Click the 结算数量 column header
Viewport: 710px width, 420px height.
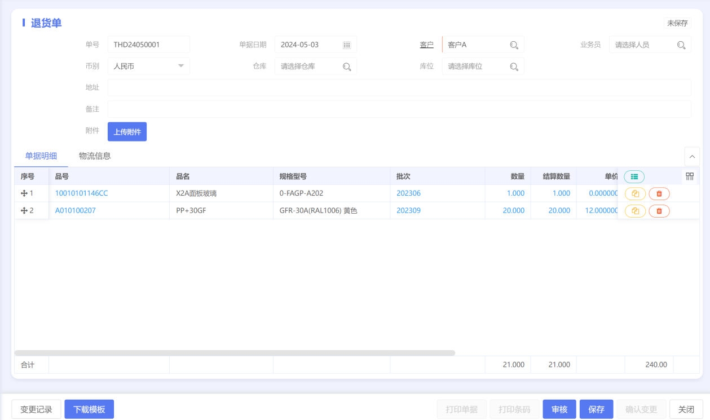click(553, 176)
